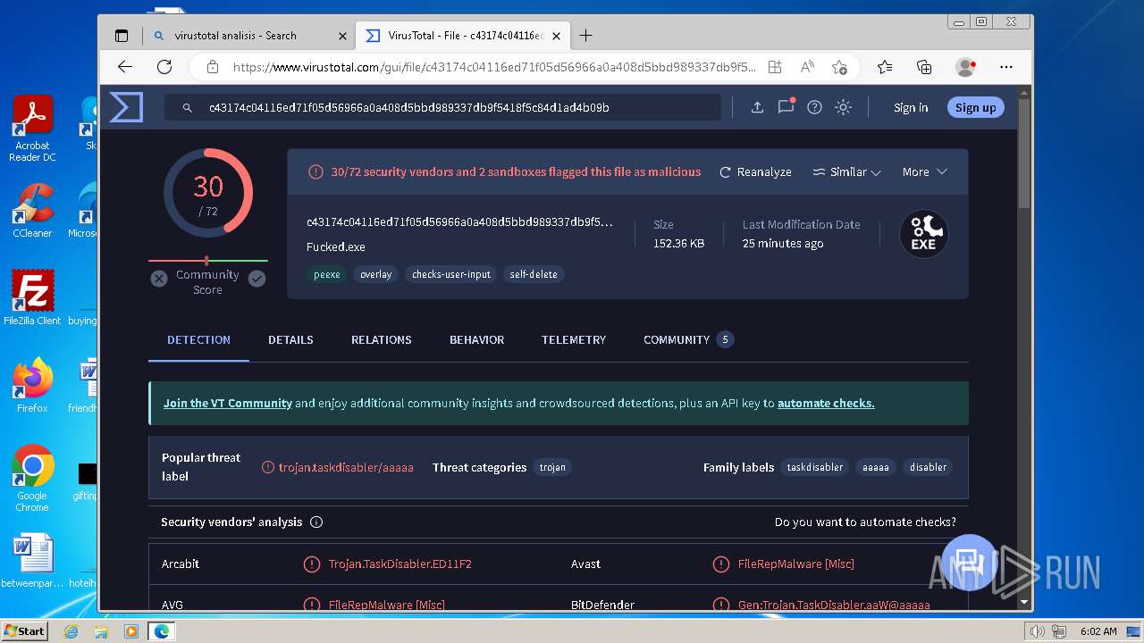Switch to the DETAILS tab
1144x643 pixels.
click(290, 339)
